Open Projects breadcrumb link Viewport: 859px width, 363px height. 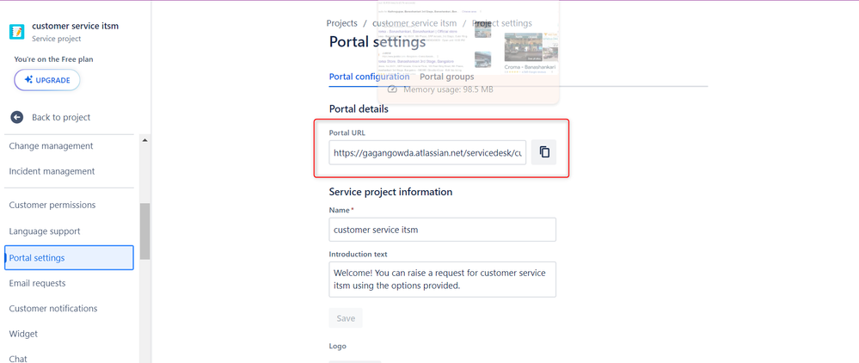[x=342, y=23]
